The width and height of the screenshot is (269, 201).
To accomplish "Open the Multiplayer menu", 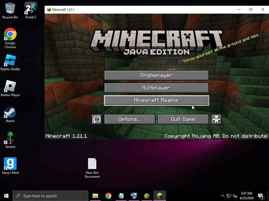I will pos(157,88).
